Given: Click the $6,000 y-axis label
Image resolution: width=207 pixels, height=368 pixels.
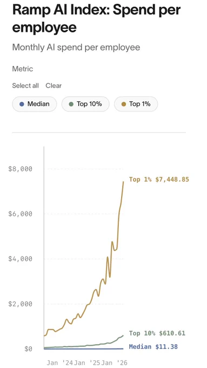Looking at the screenshot, I should click(20, 214).
